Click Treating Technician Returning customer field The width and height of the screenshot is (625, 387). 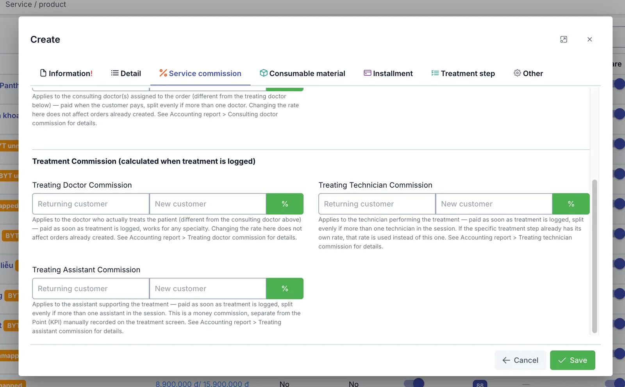pos(377,204)
